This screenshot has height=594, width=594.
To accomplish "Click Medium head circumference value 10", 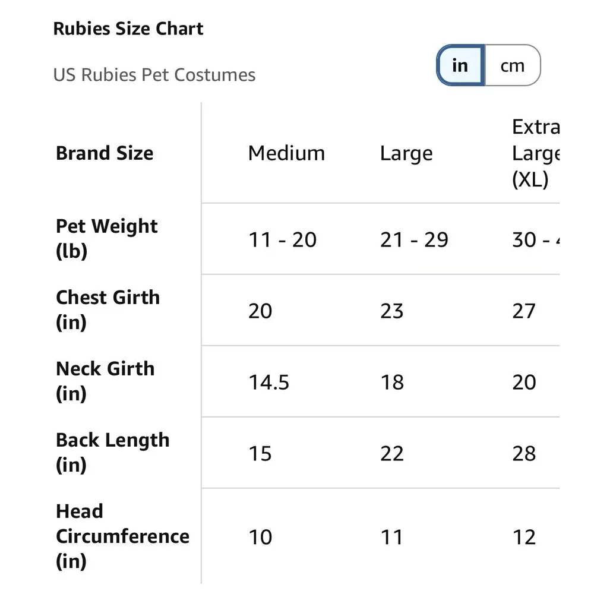I will pyautogui.click(x=260, y=537).
